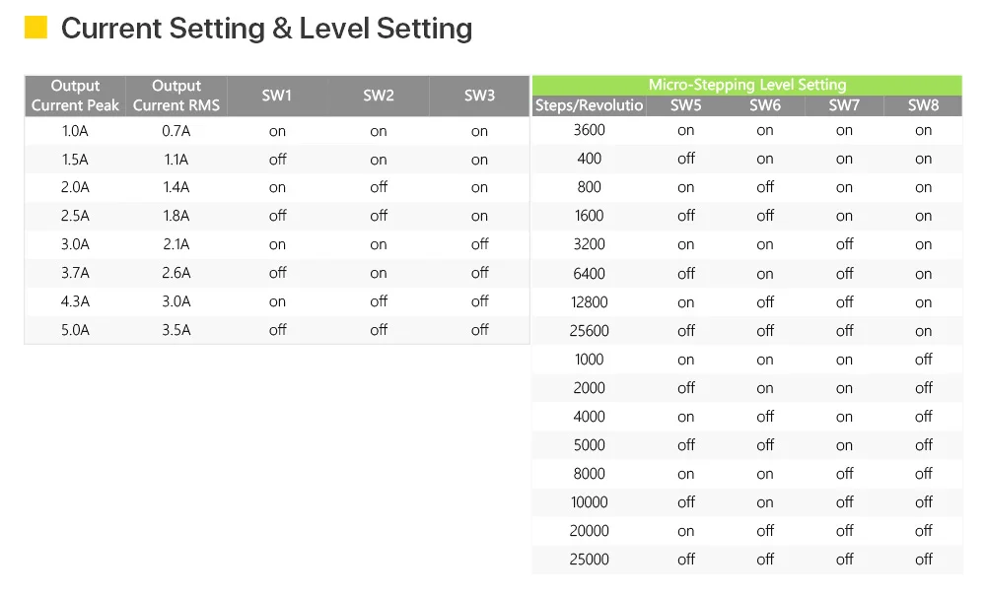Viewport: 986px width, 595px height.
Task: Select the 3600 steps row value
Action: point(590,130)
